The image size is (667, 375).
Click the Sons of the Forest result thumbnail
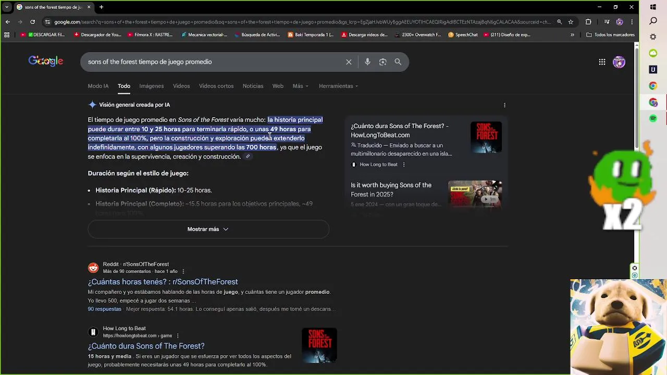[319, 345]
